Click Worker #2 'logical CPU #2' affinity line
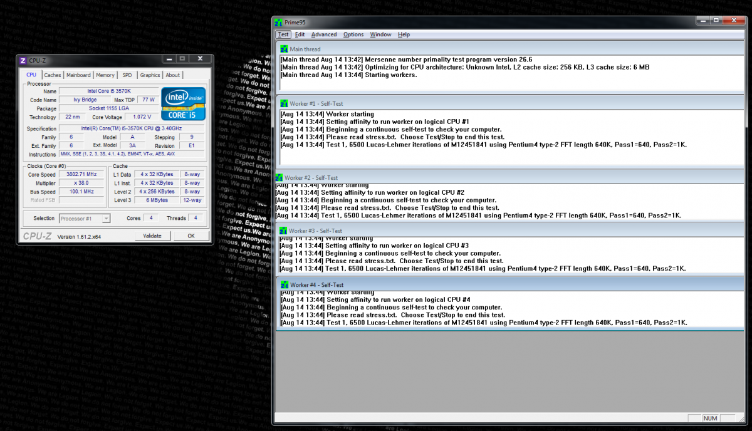 click(x=370, y=193)
